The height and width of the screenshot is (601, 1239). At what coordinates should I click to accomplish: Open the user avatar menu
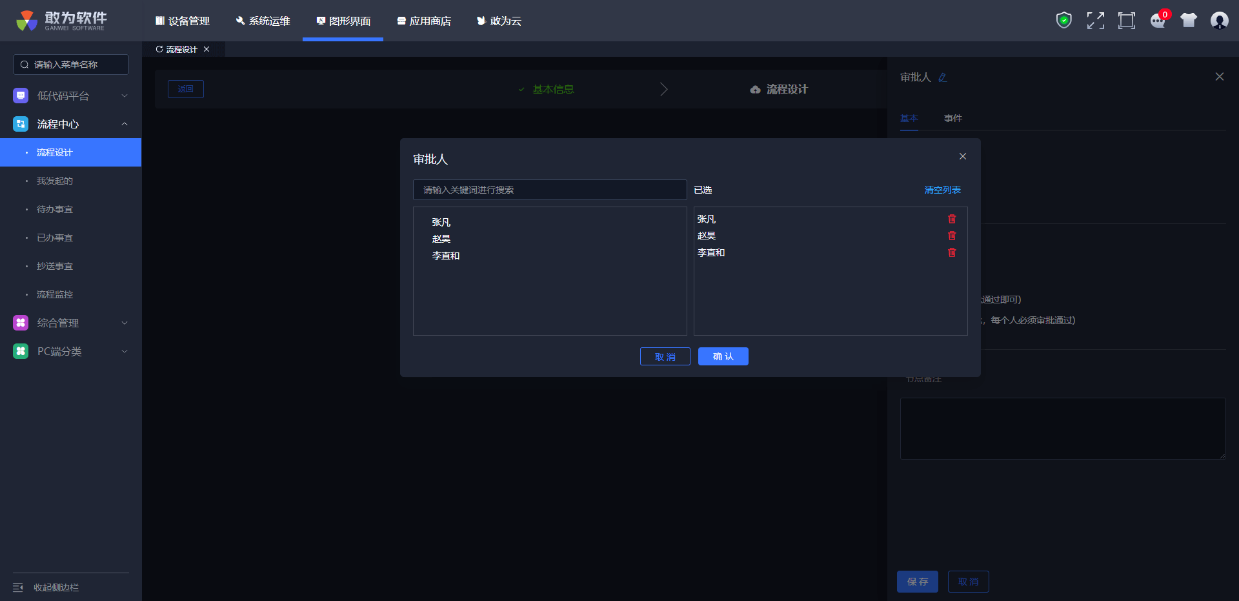tap(1219, 21)
